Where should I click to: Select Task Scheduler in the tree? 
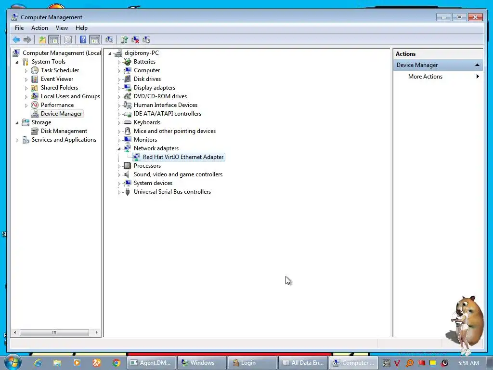point(60,70)
